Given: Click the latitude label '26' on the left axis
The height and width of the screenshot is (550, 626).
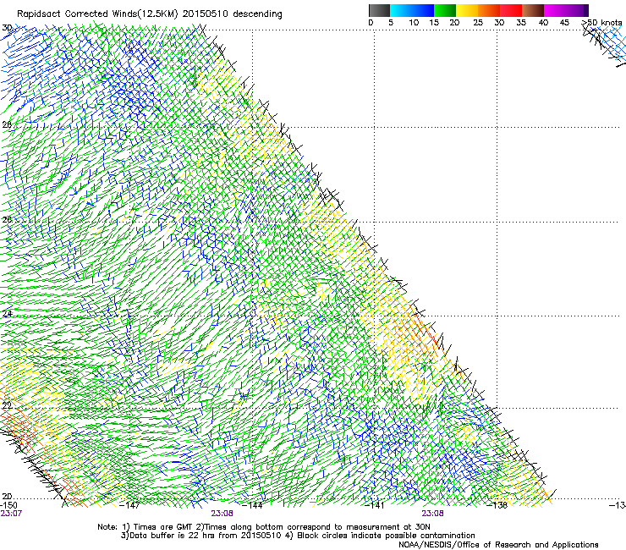Looking at the screenshot, I should pos(7,219).
